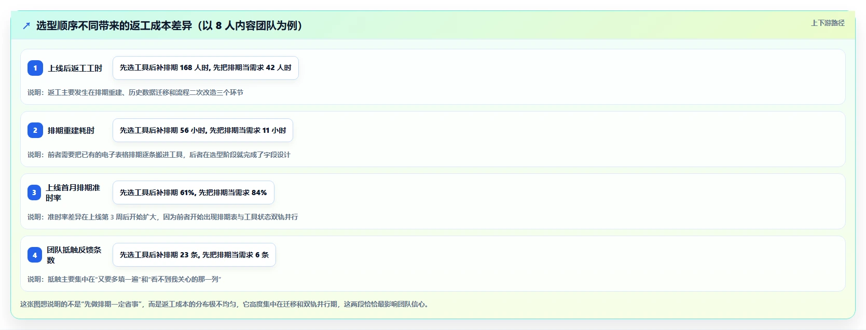This screenshot has width=866, height=330.
Task: Click the value chip showing 61% and 84%
Action: click(194, 192)
